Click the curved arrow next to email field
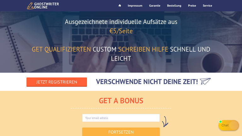This screenshot has height=136, width=242. [x=165, y=122]
